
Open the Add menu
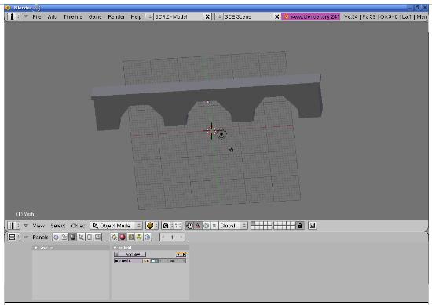tap(52, 16)
